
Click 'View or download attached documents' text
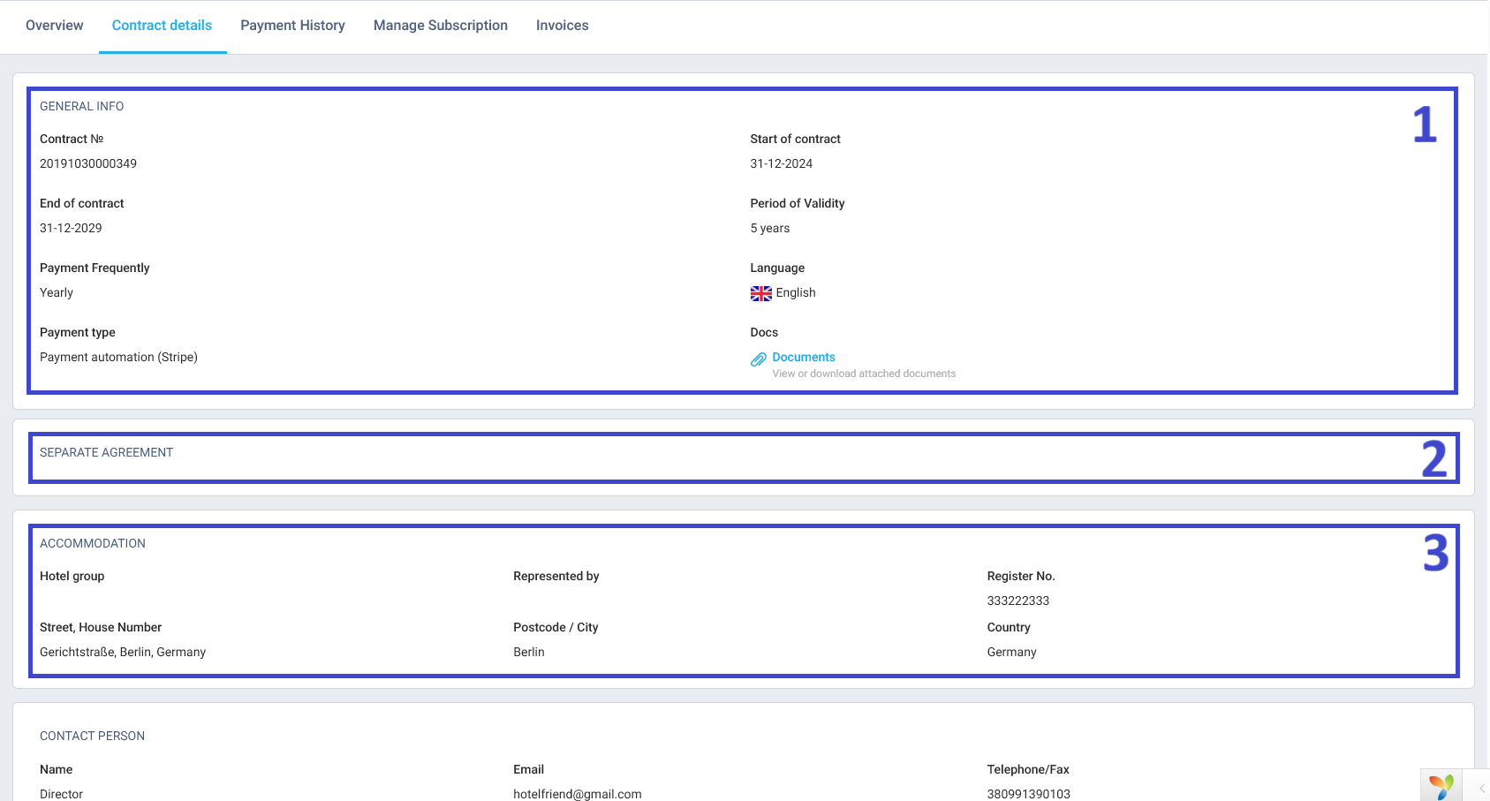[x=863, y=374]
